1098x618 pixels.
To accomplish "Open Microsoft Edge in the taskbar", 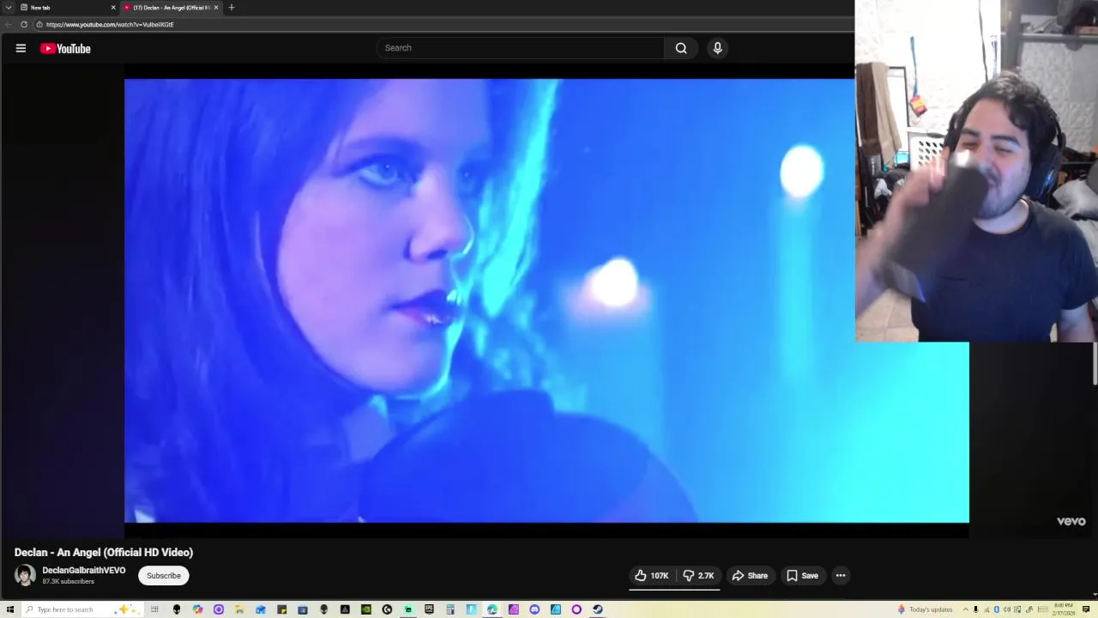I will (492, 609).
